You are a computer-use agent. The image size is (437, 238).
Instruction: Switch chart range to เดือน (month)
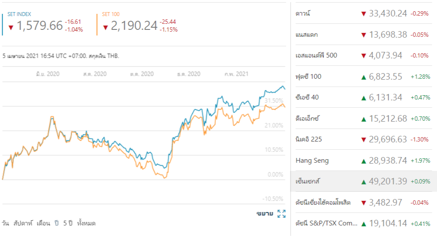(x=43, y=224)
